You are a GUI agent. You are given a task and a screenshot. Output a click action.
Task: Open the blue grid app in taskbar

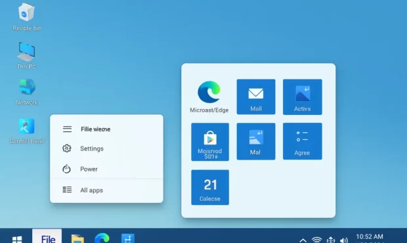coord(128,238)
